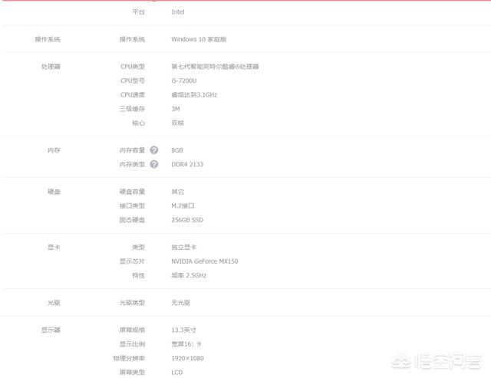Image resolution: width=491 pixels, height=378 pixels.
Task: Select the 第七代智能英特尔酷睿i5处理器 value
Action: pyautogui.click(x=215, y=67)
